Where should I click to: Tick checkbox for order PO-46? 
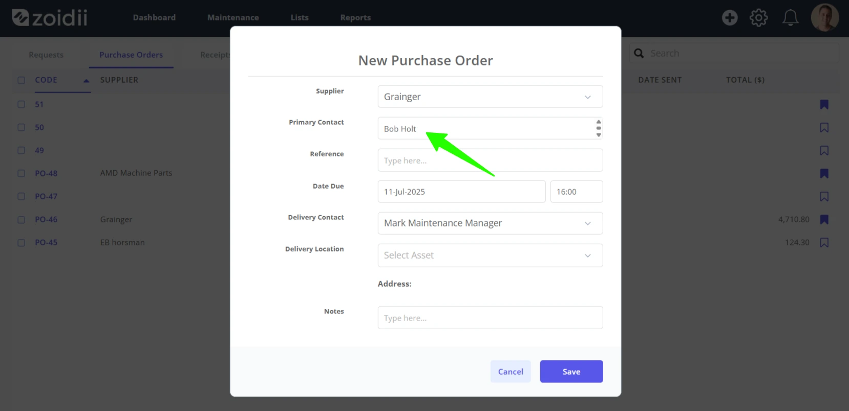[x=21, y=219]
